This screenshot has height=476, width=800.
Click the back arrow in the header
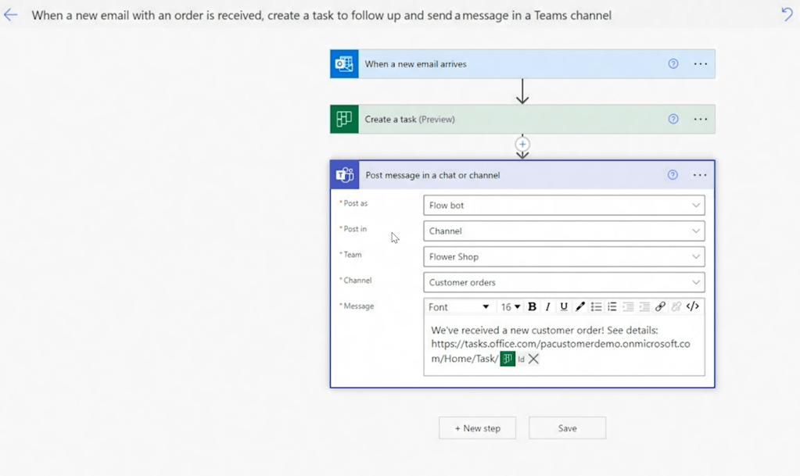(10, 15)
